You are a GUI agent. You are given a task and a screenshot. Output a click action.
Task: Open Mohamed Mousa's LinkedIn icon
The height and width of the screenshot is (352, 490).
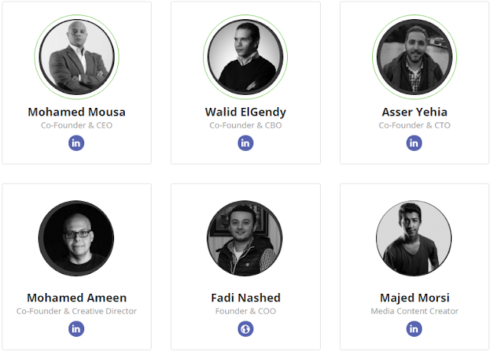click(x=77, y=143)
